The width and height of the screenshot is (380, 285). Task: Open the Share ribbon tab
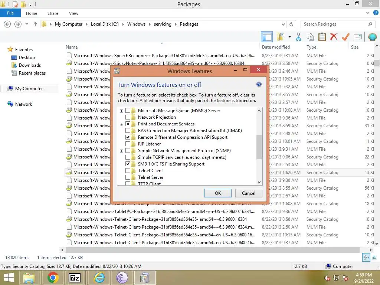pyautogui.click(x=53, y=13)
